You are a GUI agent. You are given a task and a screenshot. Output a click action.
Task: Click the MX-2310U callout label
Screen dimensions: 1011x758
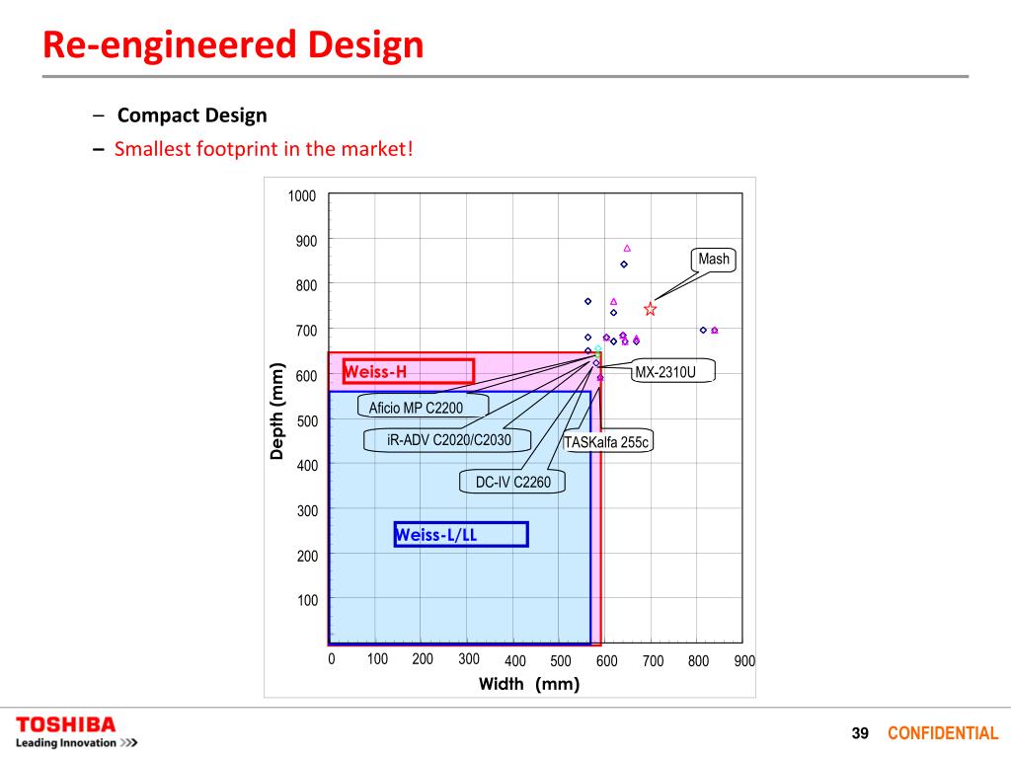click(x=672, y=371)
